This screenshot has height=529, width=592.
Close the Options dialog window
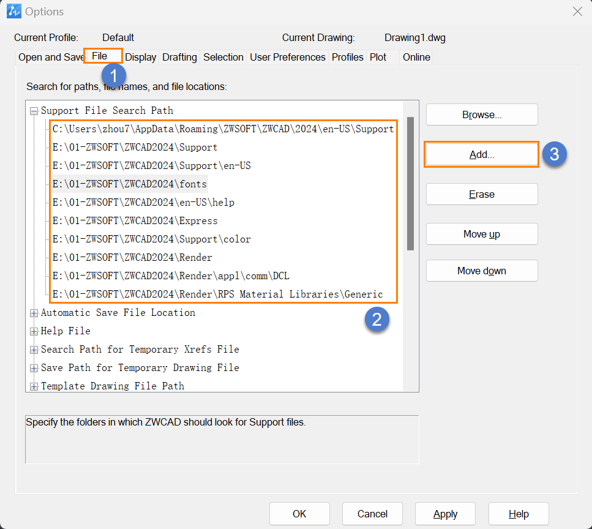(x=577, y=12)
